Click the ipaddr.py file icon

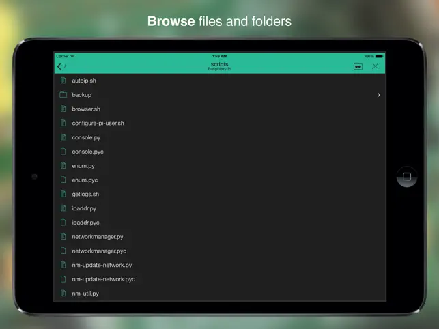coord(63,208)
